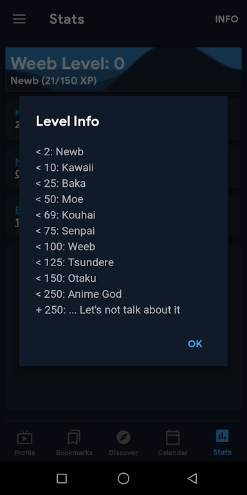Image resolution: width=247 pixels, height=495 pixels.
Task: Tap the Profile TV icon
Action: pos(24,438)
